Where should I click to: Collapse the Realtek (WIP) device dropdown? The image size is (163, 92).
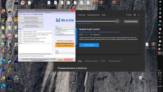pyautogui.click(x=65, y=28)
